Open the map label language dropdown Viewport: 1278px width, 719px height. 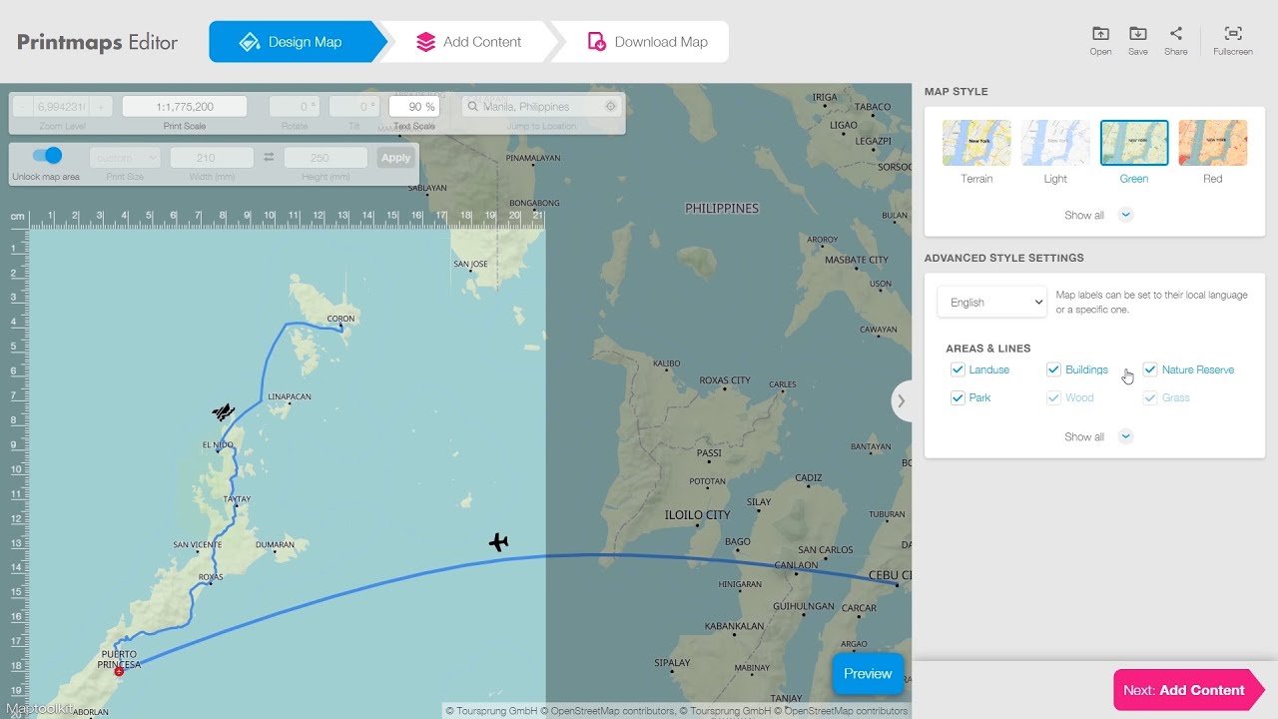tap(991, 303)
